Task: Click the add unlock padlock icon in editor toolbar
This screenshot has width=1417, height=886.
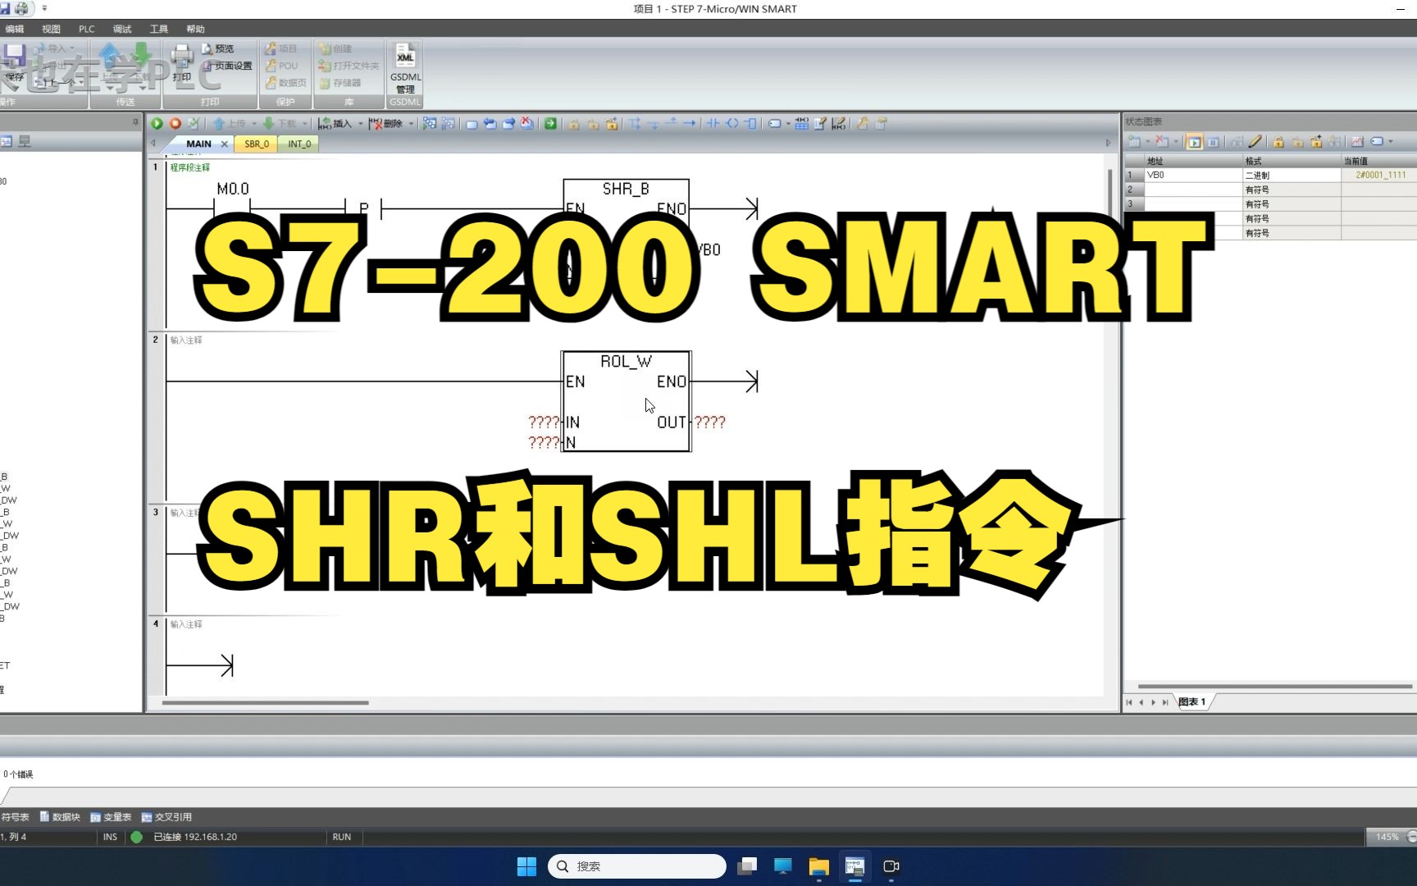Action: click(612, 123)
